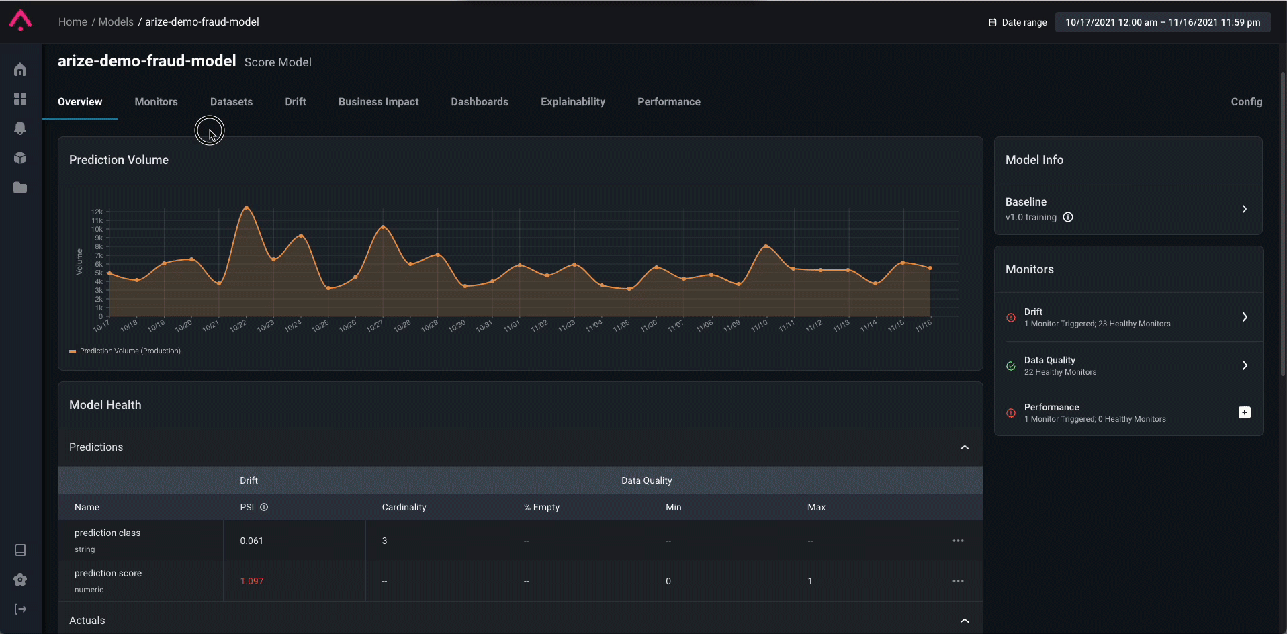
Task: Open the folder icon in the sidebar
Action: 20,187
